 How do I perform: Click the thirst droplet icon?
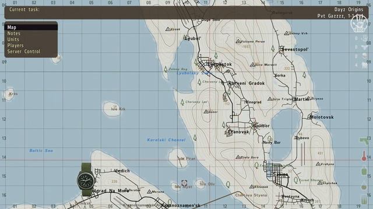(x=364, y=186)
